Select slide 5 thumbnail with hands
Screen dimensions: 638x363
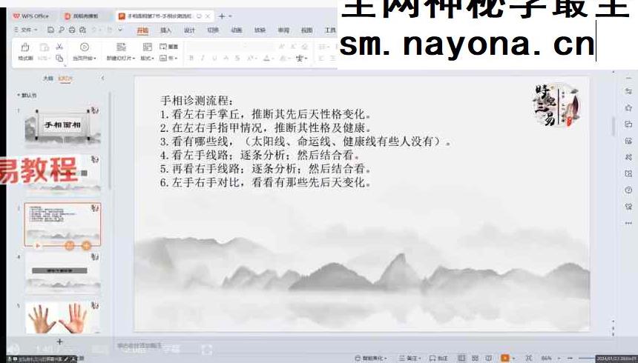pos(62,318)
